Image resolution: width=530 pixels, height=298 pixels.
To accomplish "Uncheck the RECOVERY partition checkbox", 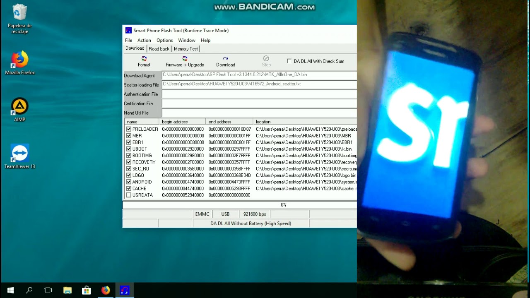I will (129, 162).
